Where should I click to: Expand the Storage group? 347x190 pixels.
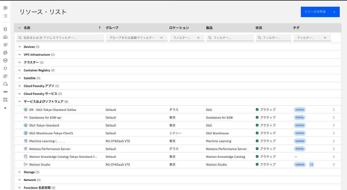coord(19,172)
